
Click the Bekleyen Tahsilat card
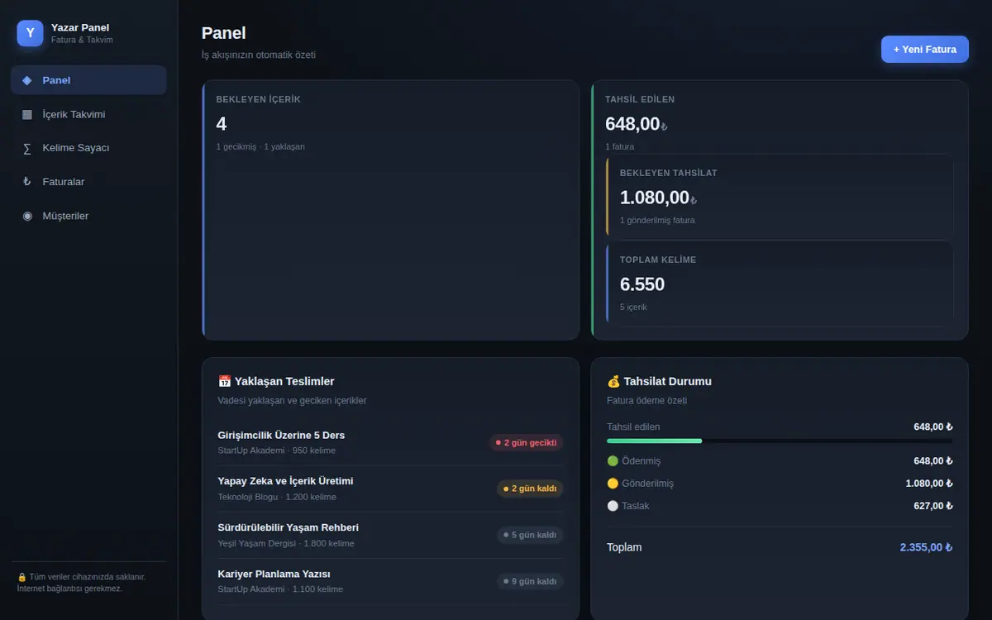780,197
